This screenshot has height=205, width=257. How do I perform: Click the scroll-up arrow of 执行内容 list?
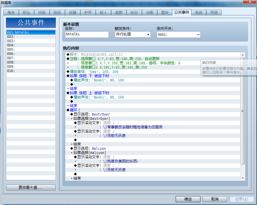[x=243, y=55]
